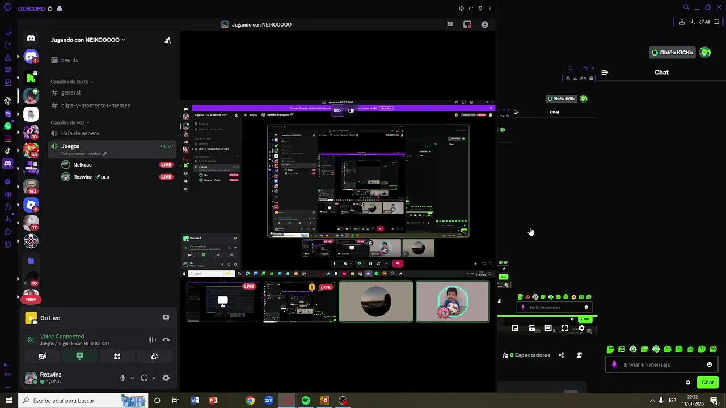Stop streaming icon next to Go Live
This screenshot has height=408, width=726.
[x=166, y=318]
